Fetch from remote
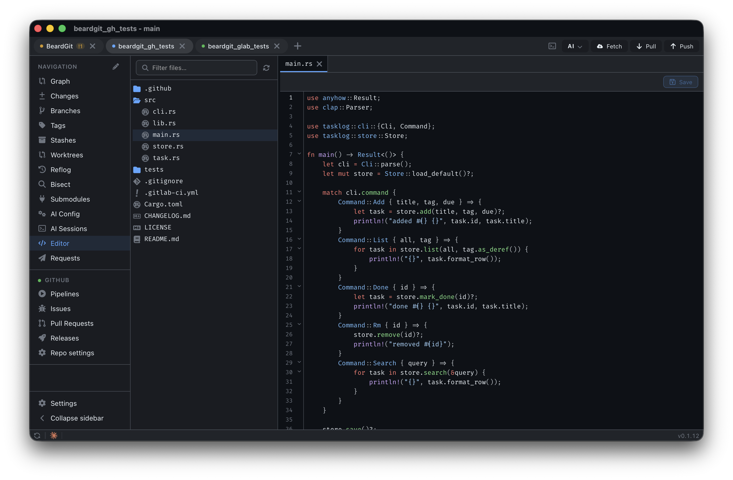The image size is (733, 480). pyautogui.click(x=609, y=46)
